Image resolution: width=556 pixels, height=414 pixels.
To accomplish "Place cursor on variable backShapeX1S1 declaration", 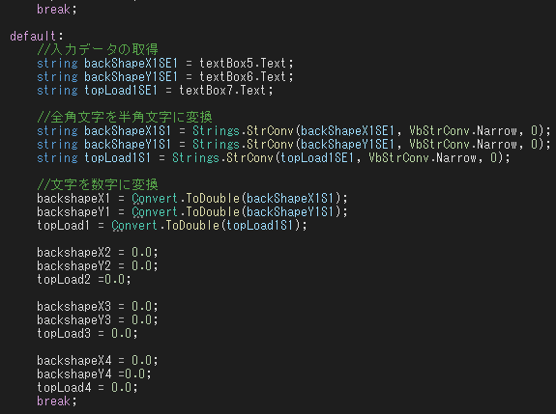I will pyautogui.click(x=128, y=131).
